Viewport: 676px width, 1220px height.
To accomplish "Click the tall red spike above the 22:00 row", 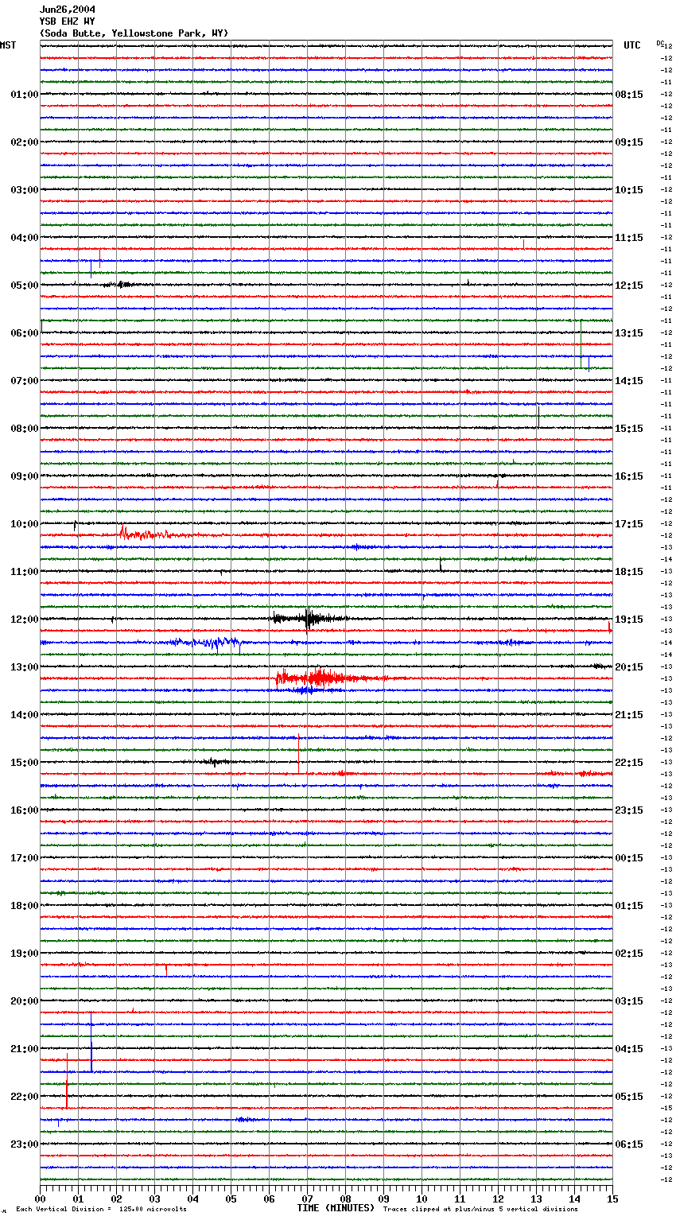I will coord(67,1081).
